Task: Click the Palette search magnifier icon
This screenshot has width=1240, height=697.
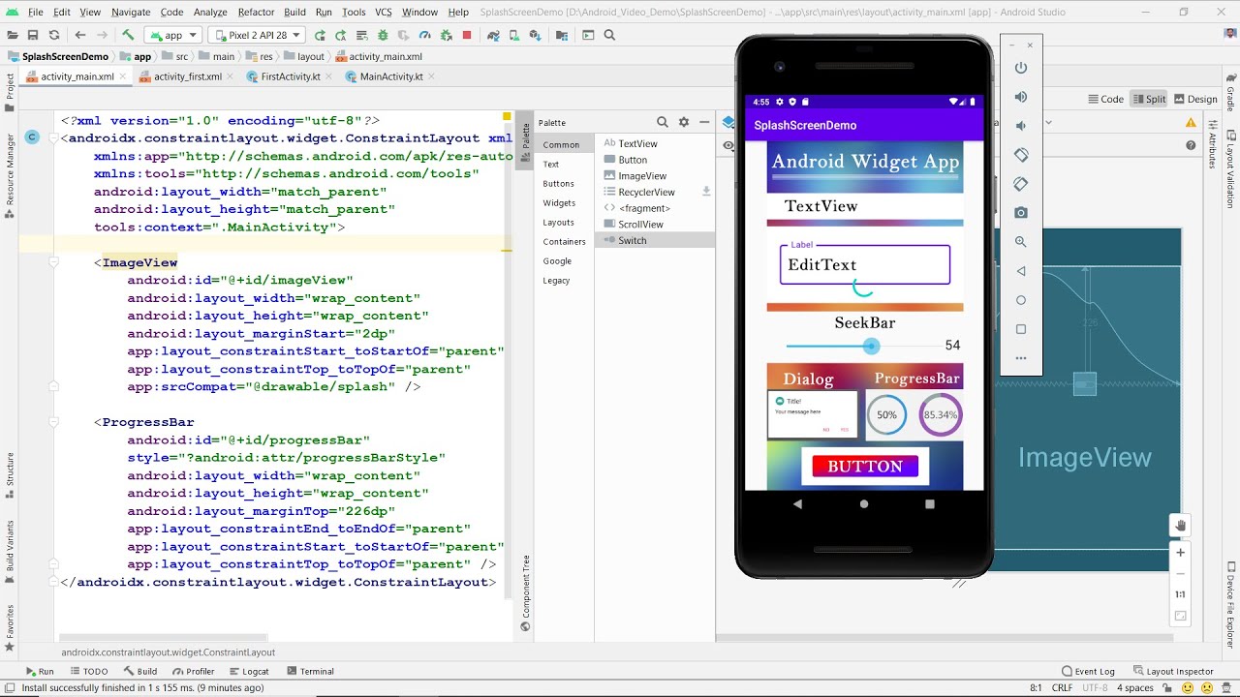Action: [663, 122]
